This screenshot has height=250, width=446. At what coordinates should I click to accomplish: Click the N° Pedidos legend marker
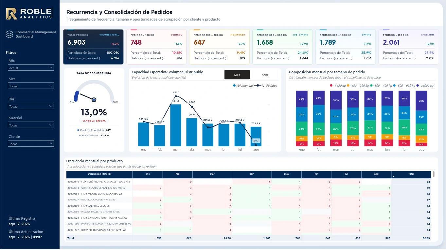(258, 86)
